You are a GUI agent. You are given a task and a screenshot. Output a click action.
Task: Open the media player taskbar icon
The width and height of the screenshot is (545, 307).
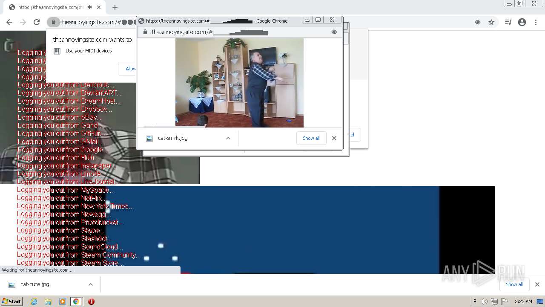pos(63,301)
